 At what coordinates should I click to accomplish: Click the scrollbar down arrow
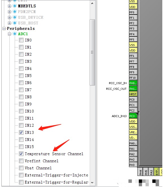tap(92, 183)
